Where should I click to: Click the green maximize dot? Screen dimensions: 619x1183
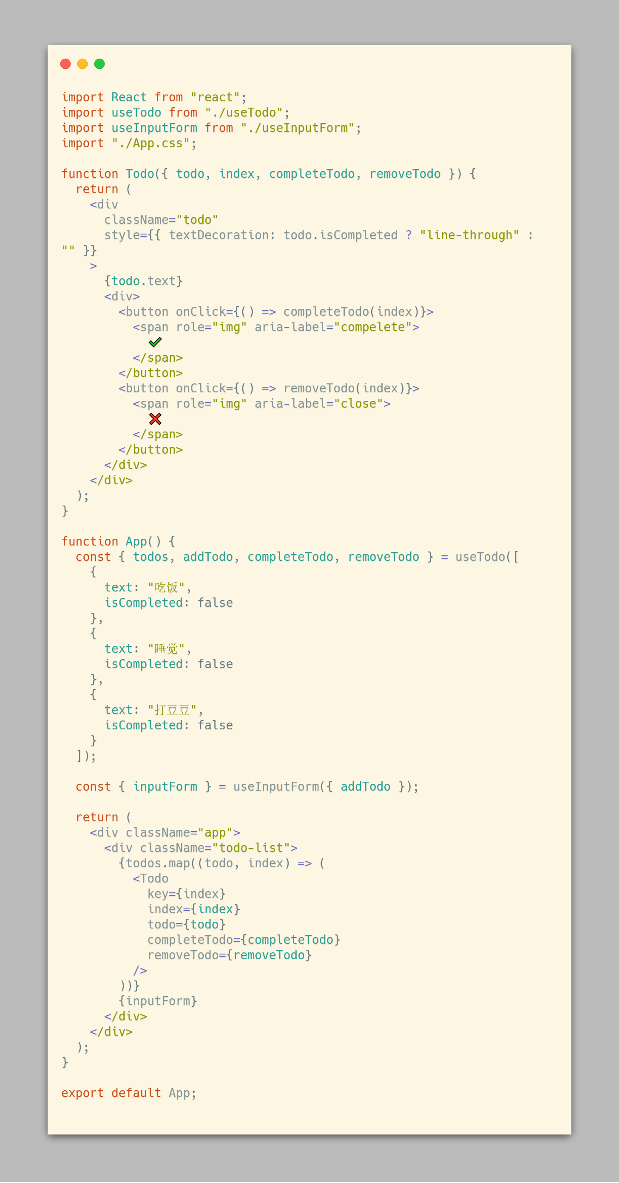[99, 64]
